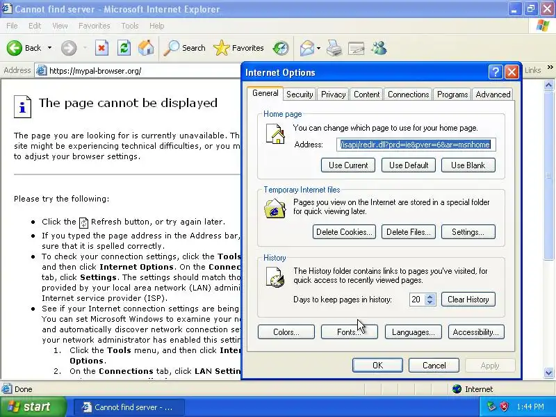Image resolution: width=556 pixels, height=417 pixels.
Task: Click the History clock page icon in dialog
Action: [x=275, y=277]
